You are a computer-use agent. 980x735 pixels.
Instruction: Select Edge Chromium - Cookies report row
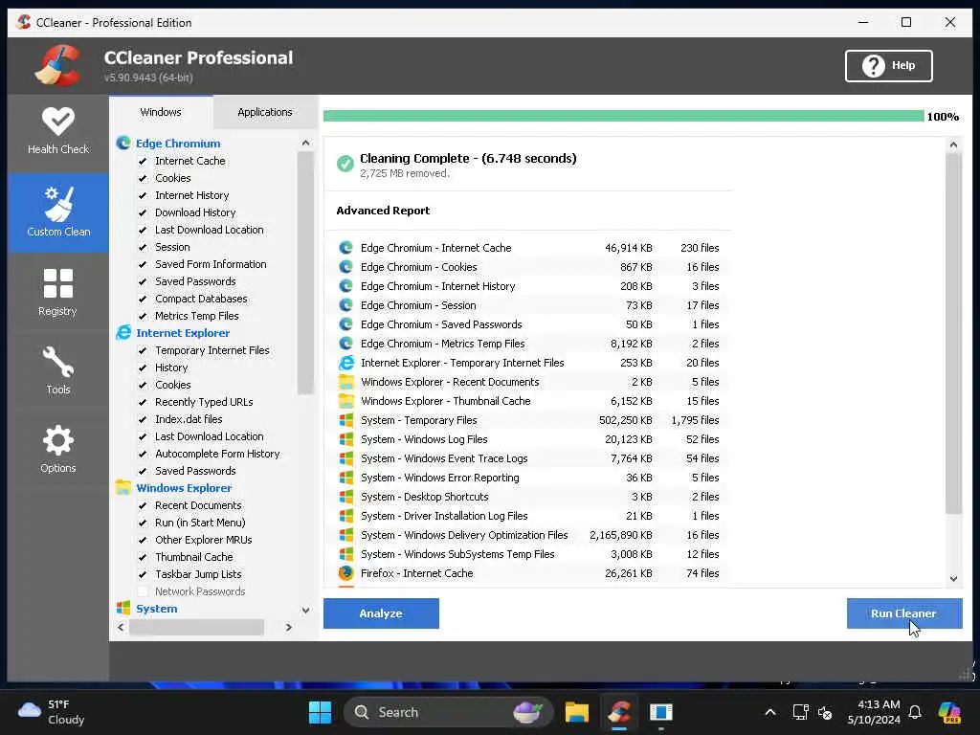tap(528, 268)
